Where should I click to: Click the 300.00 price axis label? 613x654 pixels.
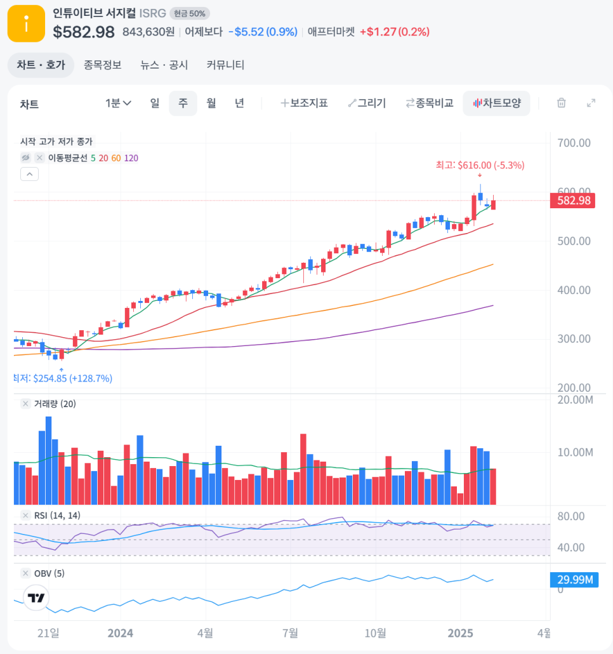[574, 338]
